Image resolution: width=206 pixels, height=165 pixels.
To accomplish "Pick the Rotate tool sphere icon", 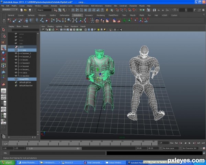I will (3, 54).
